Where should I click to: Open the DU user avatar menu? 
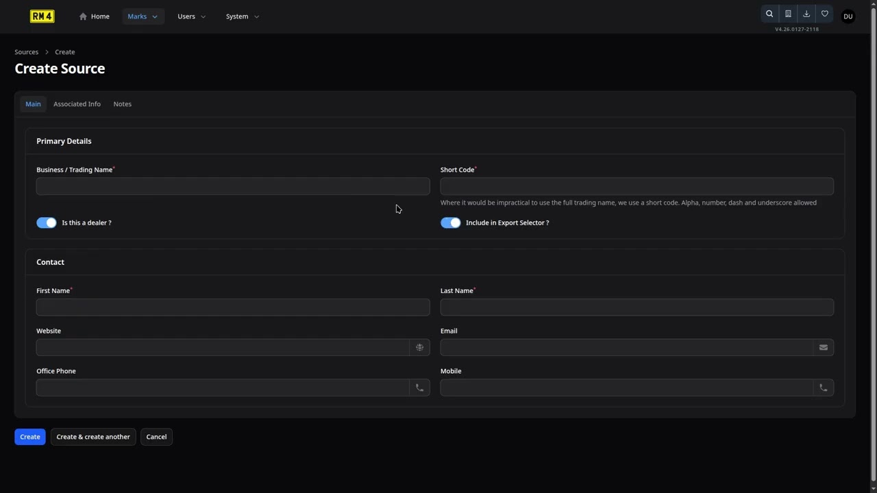pos(848,16)
